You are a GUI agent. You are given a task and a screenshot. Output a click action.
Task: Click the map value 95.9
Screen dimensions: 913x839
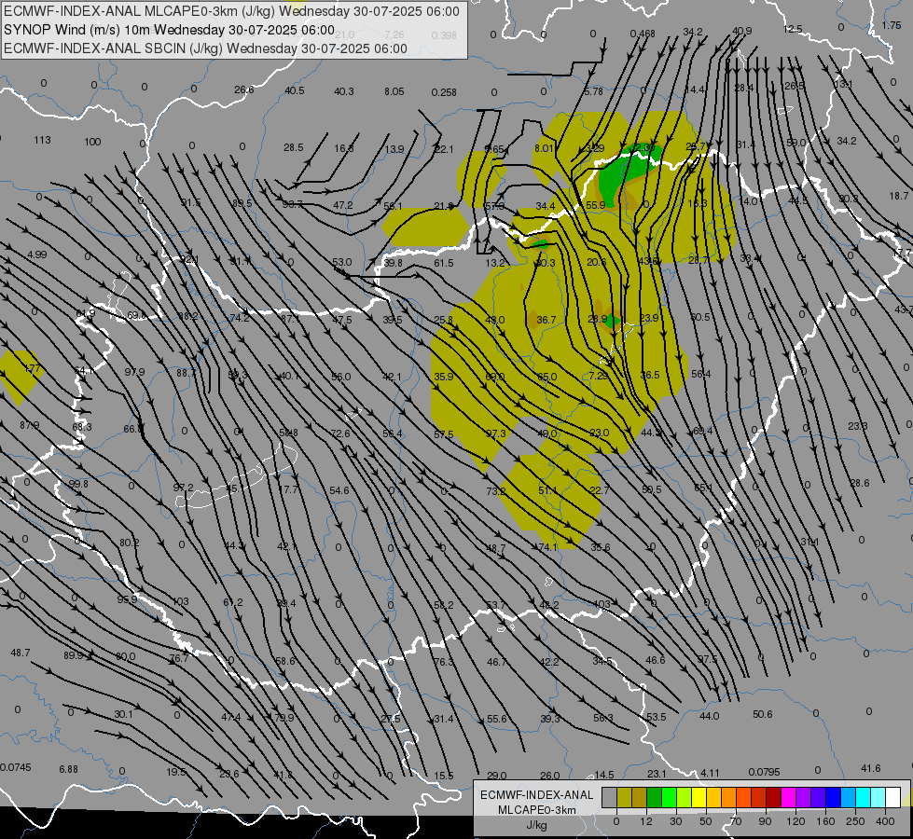click(x=127, y=599)
